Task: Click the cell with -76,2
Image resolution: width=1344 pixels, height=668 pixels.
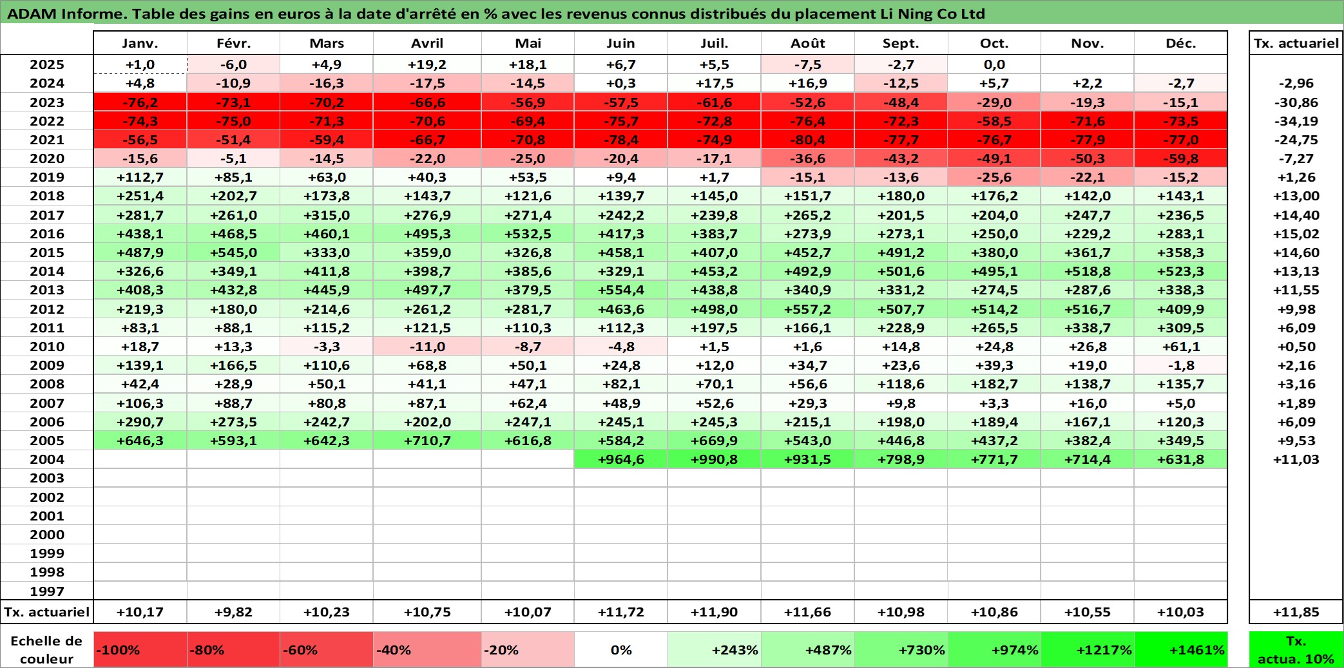Action: click(140, 102)
